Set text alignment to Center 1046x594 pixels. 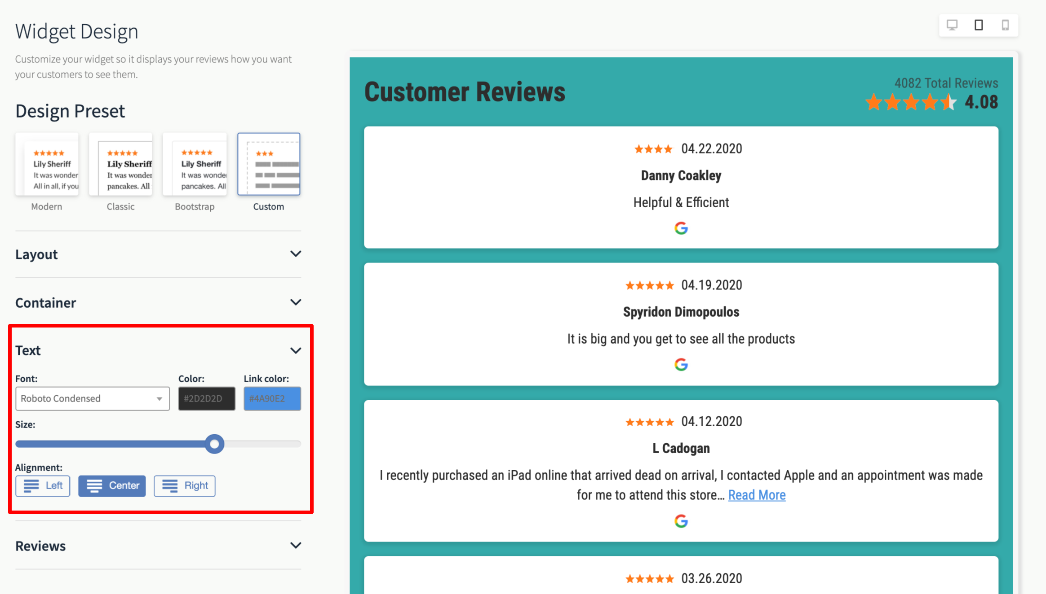tap(112, 486)
